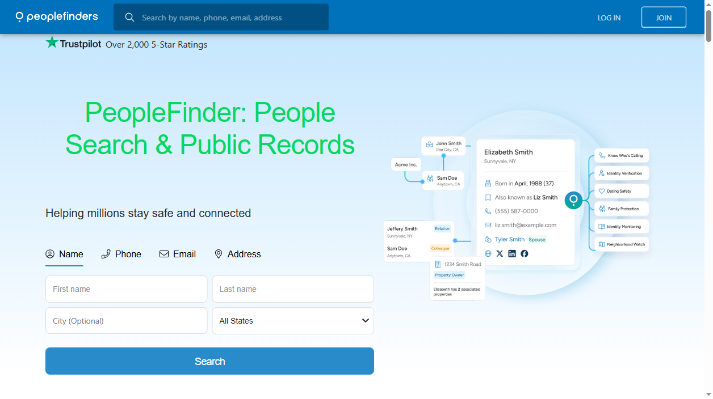Viewport: 713px width, 399px height.
Task: Click the briefcase icon on John Smith card
Action: 430,145
